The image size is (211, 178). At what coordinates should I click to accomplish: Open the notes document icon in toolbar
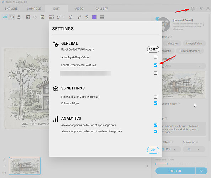[42, 17]
